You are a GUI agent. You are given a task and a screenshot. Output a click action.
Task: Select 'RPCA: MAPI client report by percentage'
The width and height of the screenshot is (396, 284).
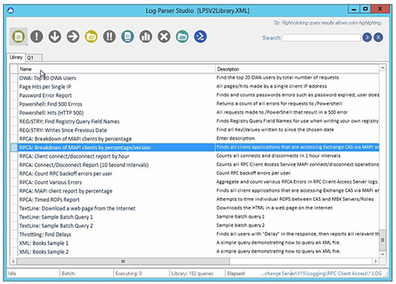(x=65, y=191)
